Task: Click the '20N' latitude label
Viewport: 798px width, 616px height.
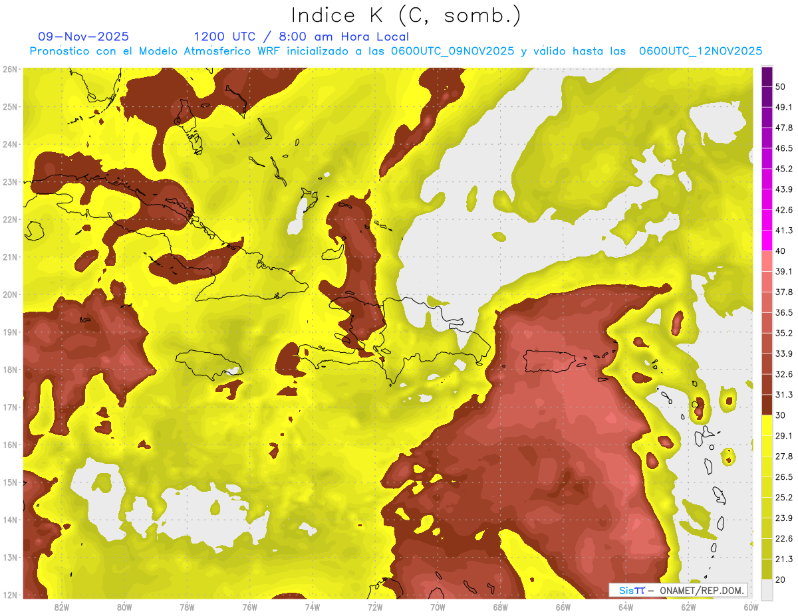Action: [x=9, y=294]
